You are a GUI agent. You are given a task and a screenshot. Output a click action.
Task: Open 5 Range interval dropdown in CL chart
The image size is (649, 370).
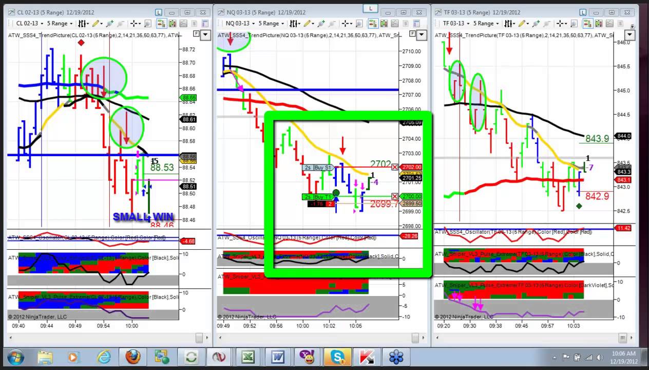click(60, 23)
